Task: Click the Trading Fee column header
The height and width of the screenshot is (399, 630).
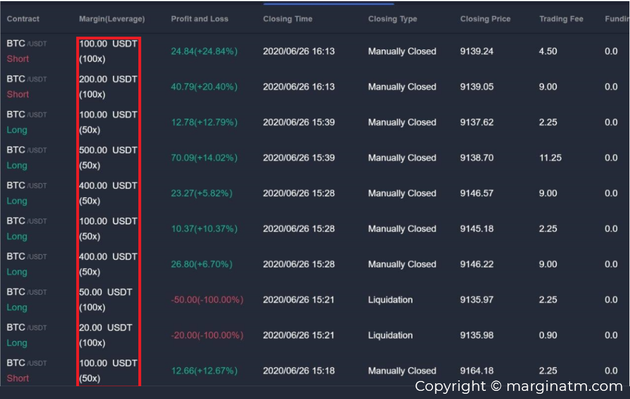Action: pyautogui.click(x=561, y=19)
